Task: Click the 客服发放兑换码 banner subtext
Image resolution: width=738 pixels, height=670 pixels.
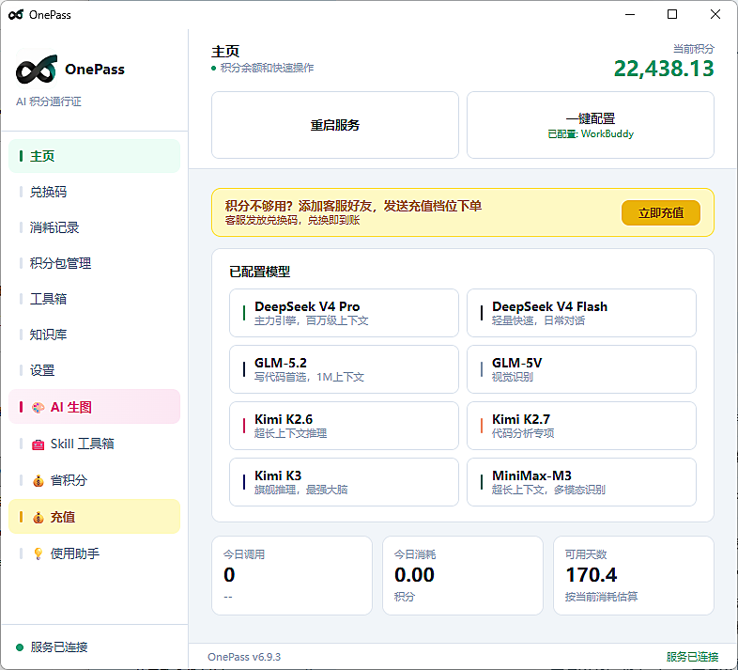Action: coord(292,221)
